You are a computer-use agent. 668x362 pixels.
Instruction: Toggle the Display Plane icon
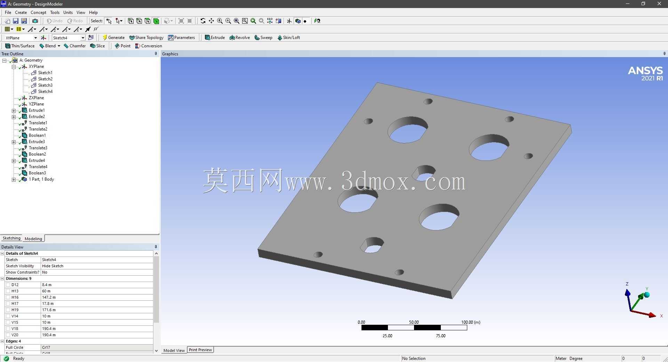pyautogui.click(x=289, y=21)
